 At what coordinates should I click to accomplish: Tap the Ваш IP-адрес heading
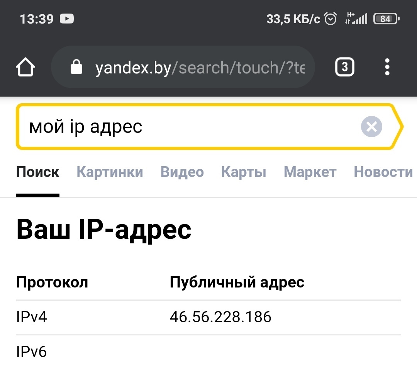coord(104,230)
